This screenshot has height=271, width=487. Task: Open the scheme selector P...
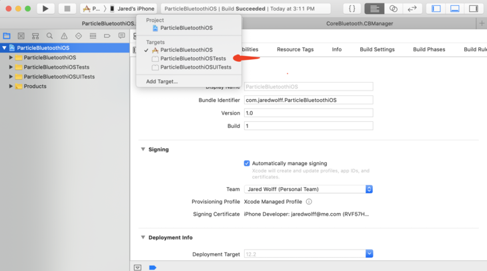point(92,9)
